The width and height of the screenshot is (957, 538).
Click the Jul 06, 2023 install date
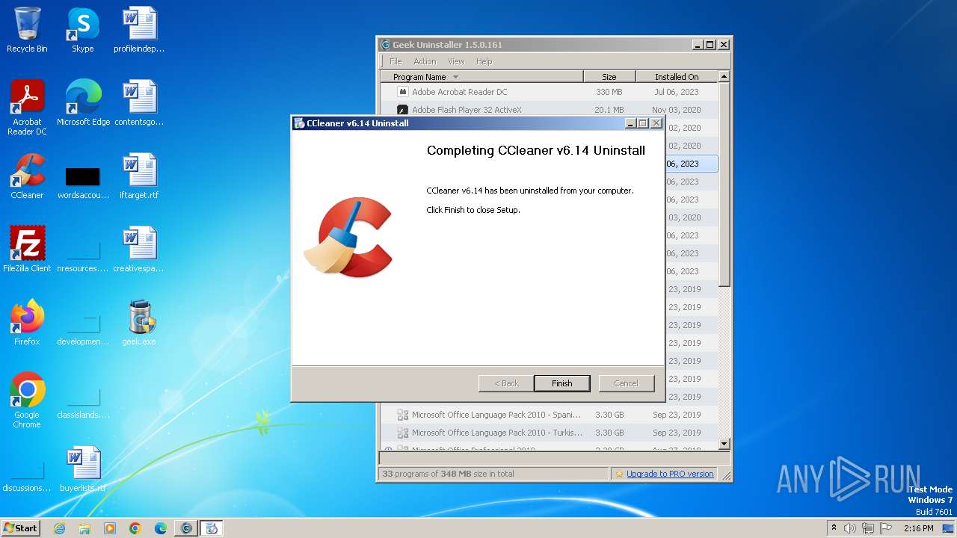pyautogui.click(x=676, y=92)
